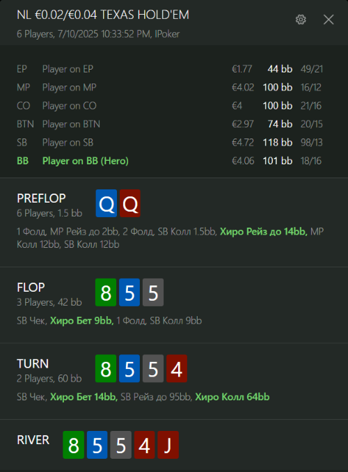The height and width of the screenshot is (472, 348).
Task: Select the green 8 flop card
Action: 106,292
